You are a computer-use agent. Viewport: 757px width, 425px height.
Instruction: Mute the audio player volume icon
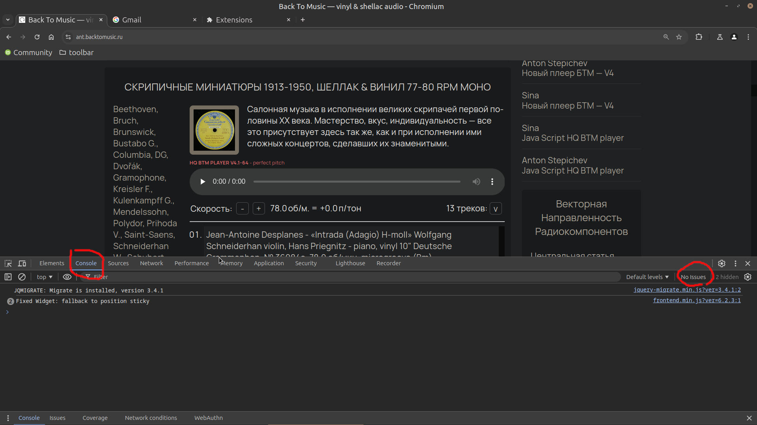476,181
